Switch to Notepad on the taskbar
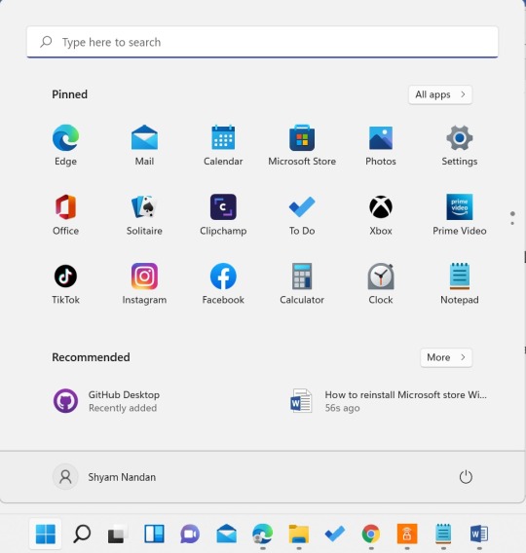The image size is (526, 553). (443, 534)
